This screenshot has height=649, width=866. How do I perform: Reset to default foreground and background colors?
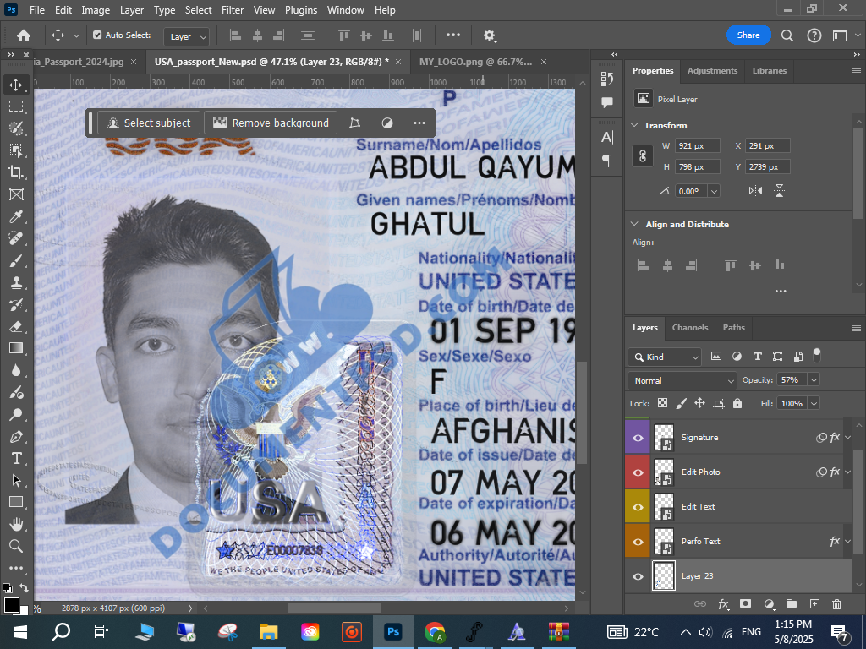(x=7, y=588)
